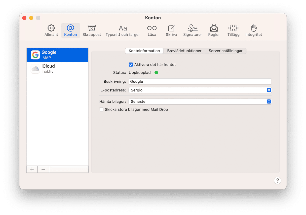
Task: Open the Allmänt gear settings pane
Action: pos(51,31)
